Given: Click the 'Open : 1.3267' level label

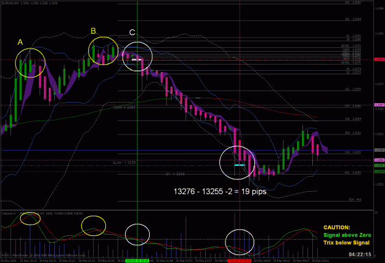Looking at the screenshot, I should pyautogui.click(x=124, y=108).
